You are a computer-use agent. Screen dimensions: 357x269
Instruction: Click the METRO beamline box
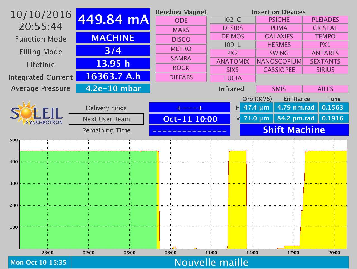tap(181, 49)
